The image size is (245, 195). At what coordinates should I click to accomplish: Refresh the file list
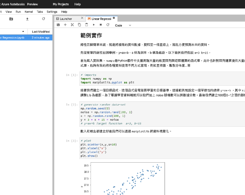pyautogui.click(x=43, y=19)
